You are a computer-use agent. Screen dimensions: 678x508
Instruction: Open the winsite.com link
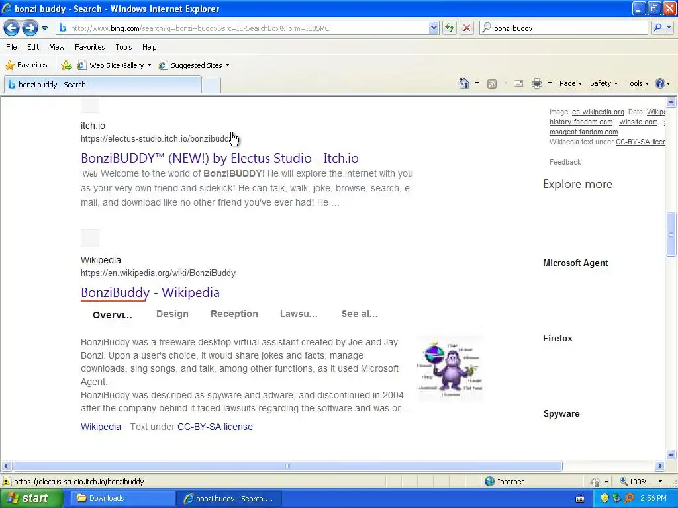pyautogui.click(x=638, y=122)
